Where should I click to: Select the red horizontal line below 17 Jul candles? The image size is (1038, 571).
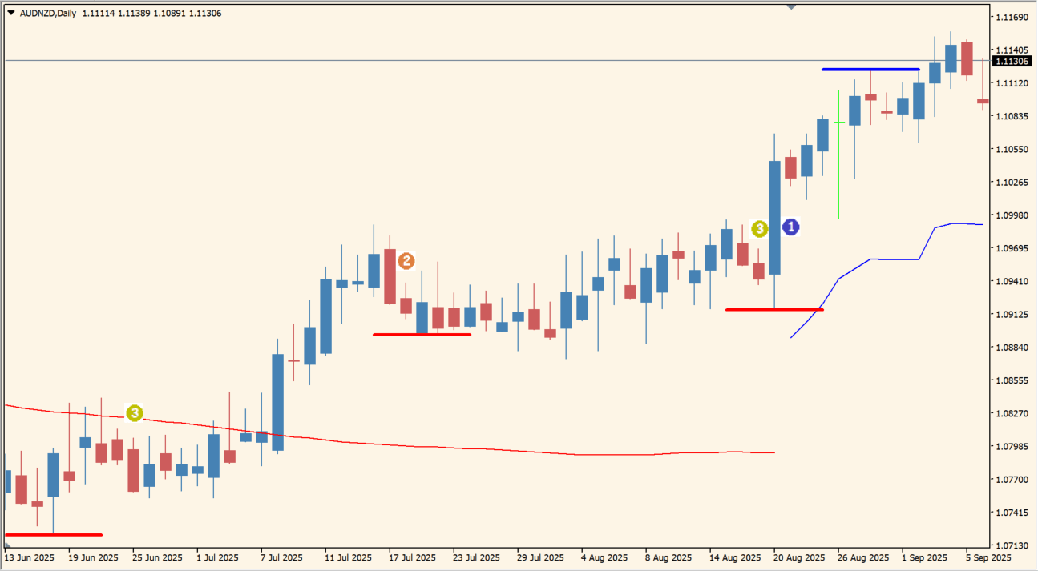(x=422, y=334)
